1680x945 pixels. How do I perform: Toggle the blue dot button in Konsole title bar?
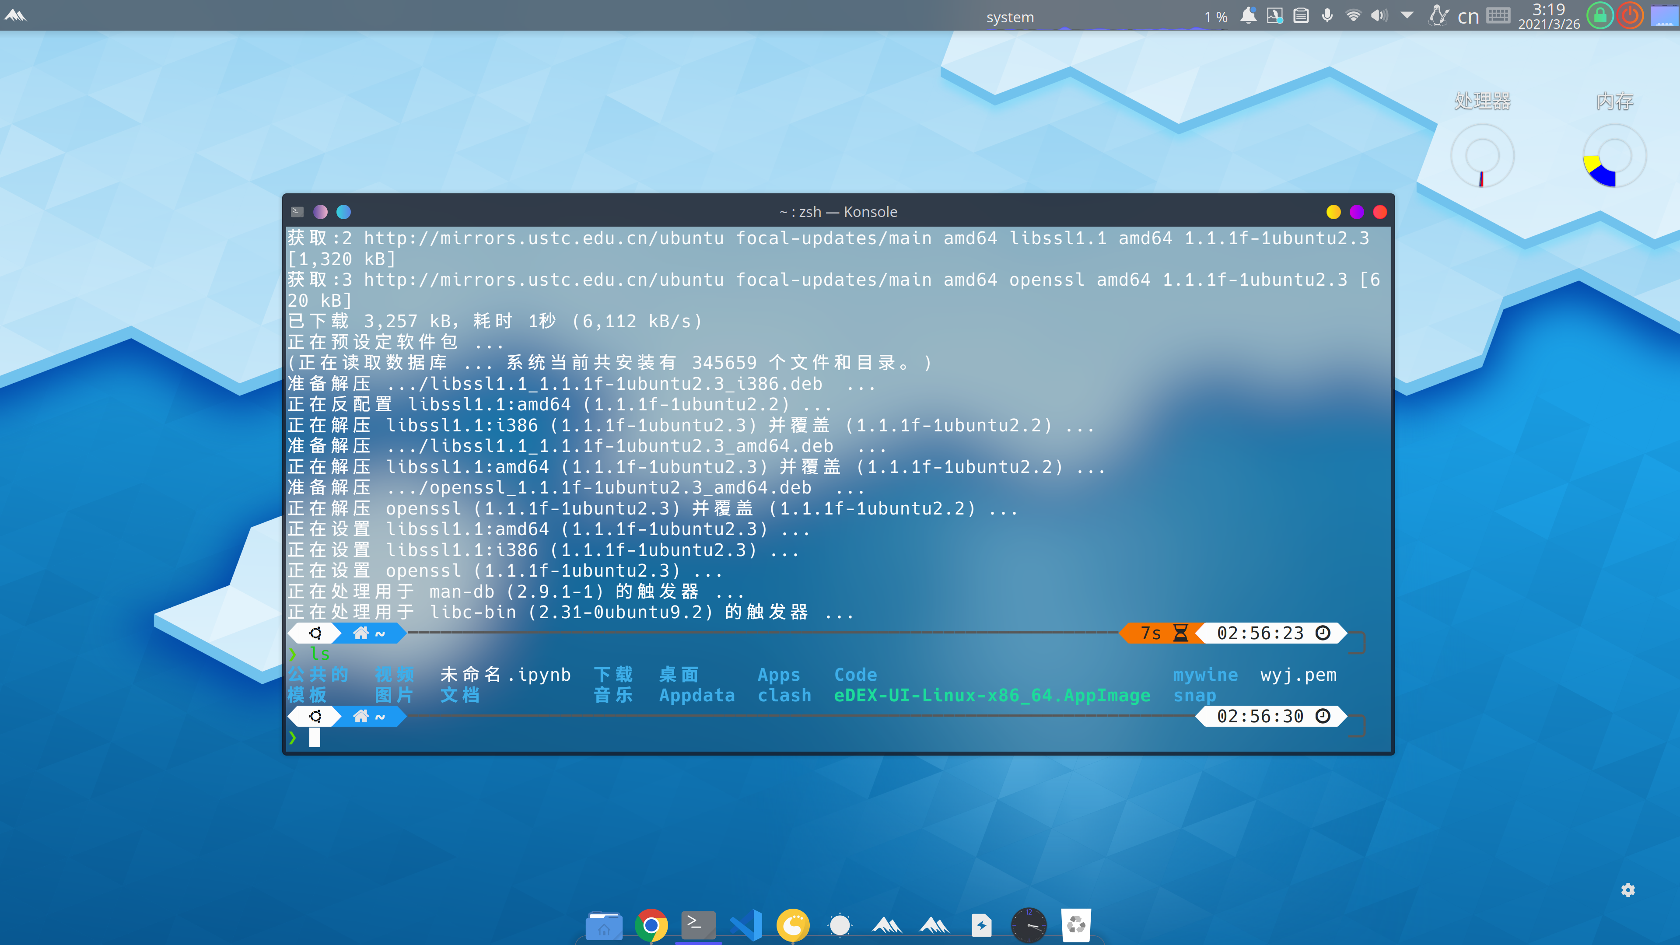click(344, 211)
